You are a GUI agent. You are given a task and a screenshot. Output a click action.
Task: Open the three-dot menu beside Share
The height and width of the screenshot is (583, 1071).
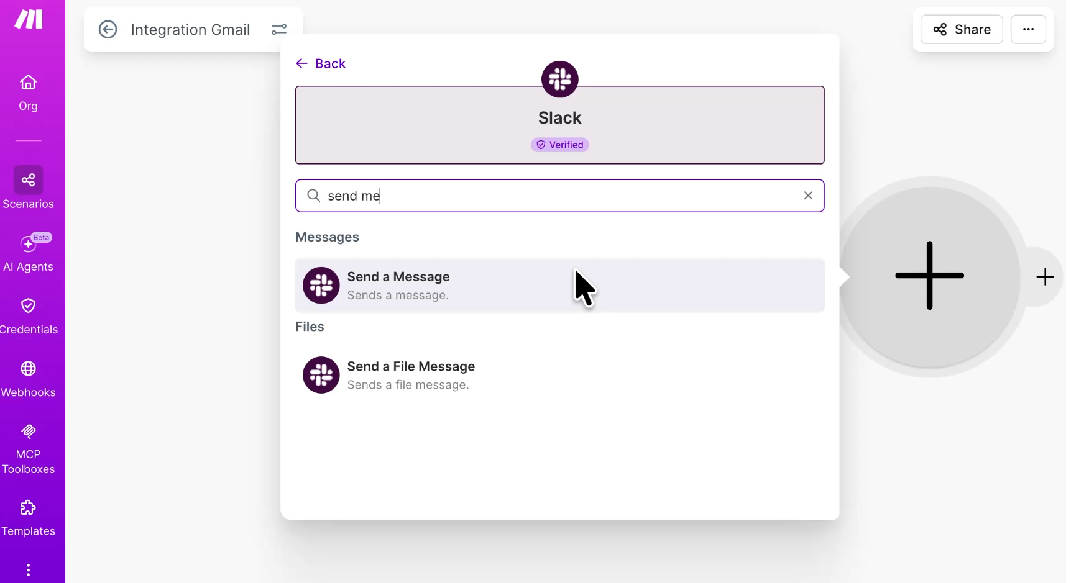(1028, 29)
